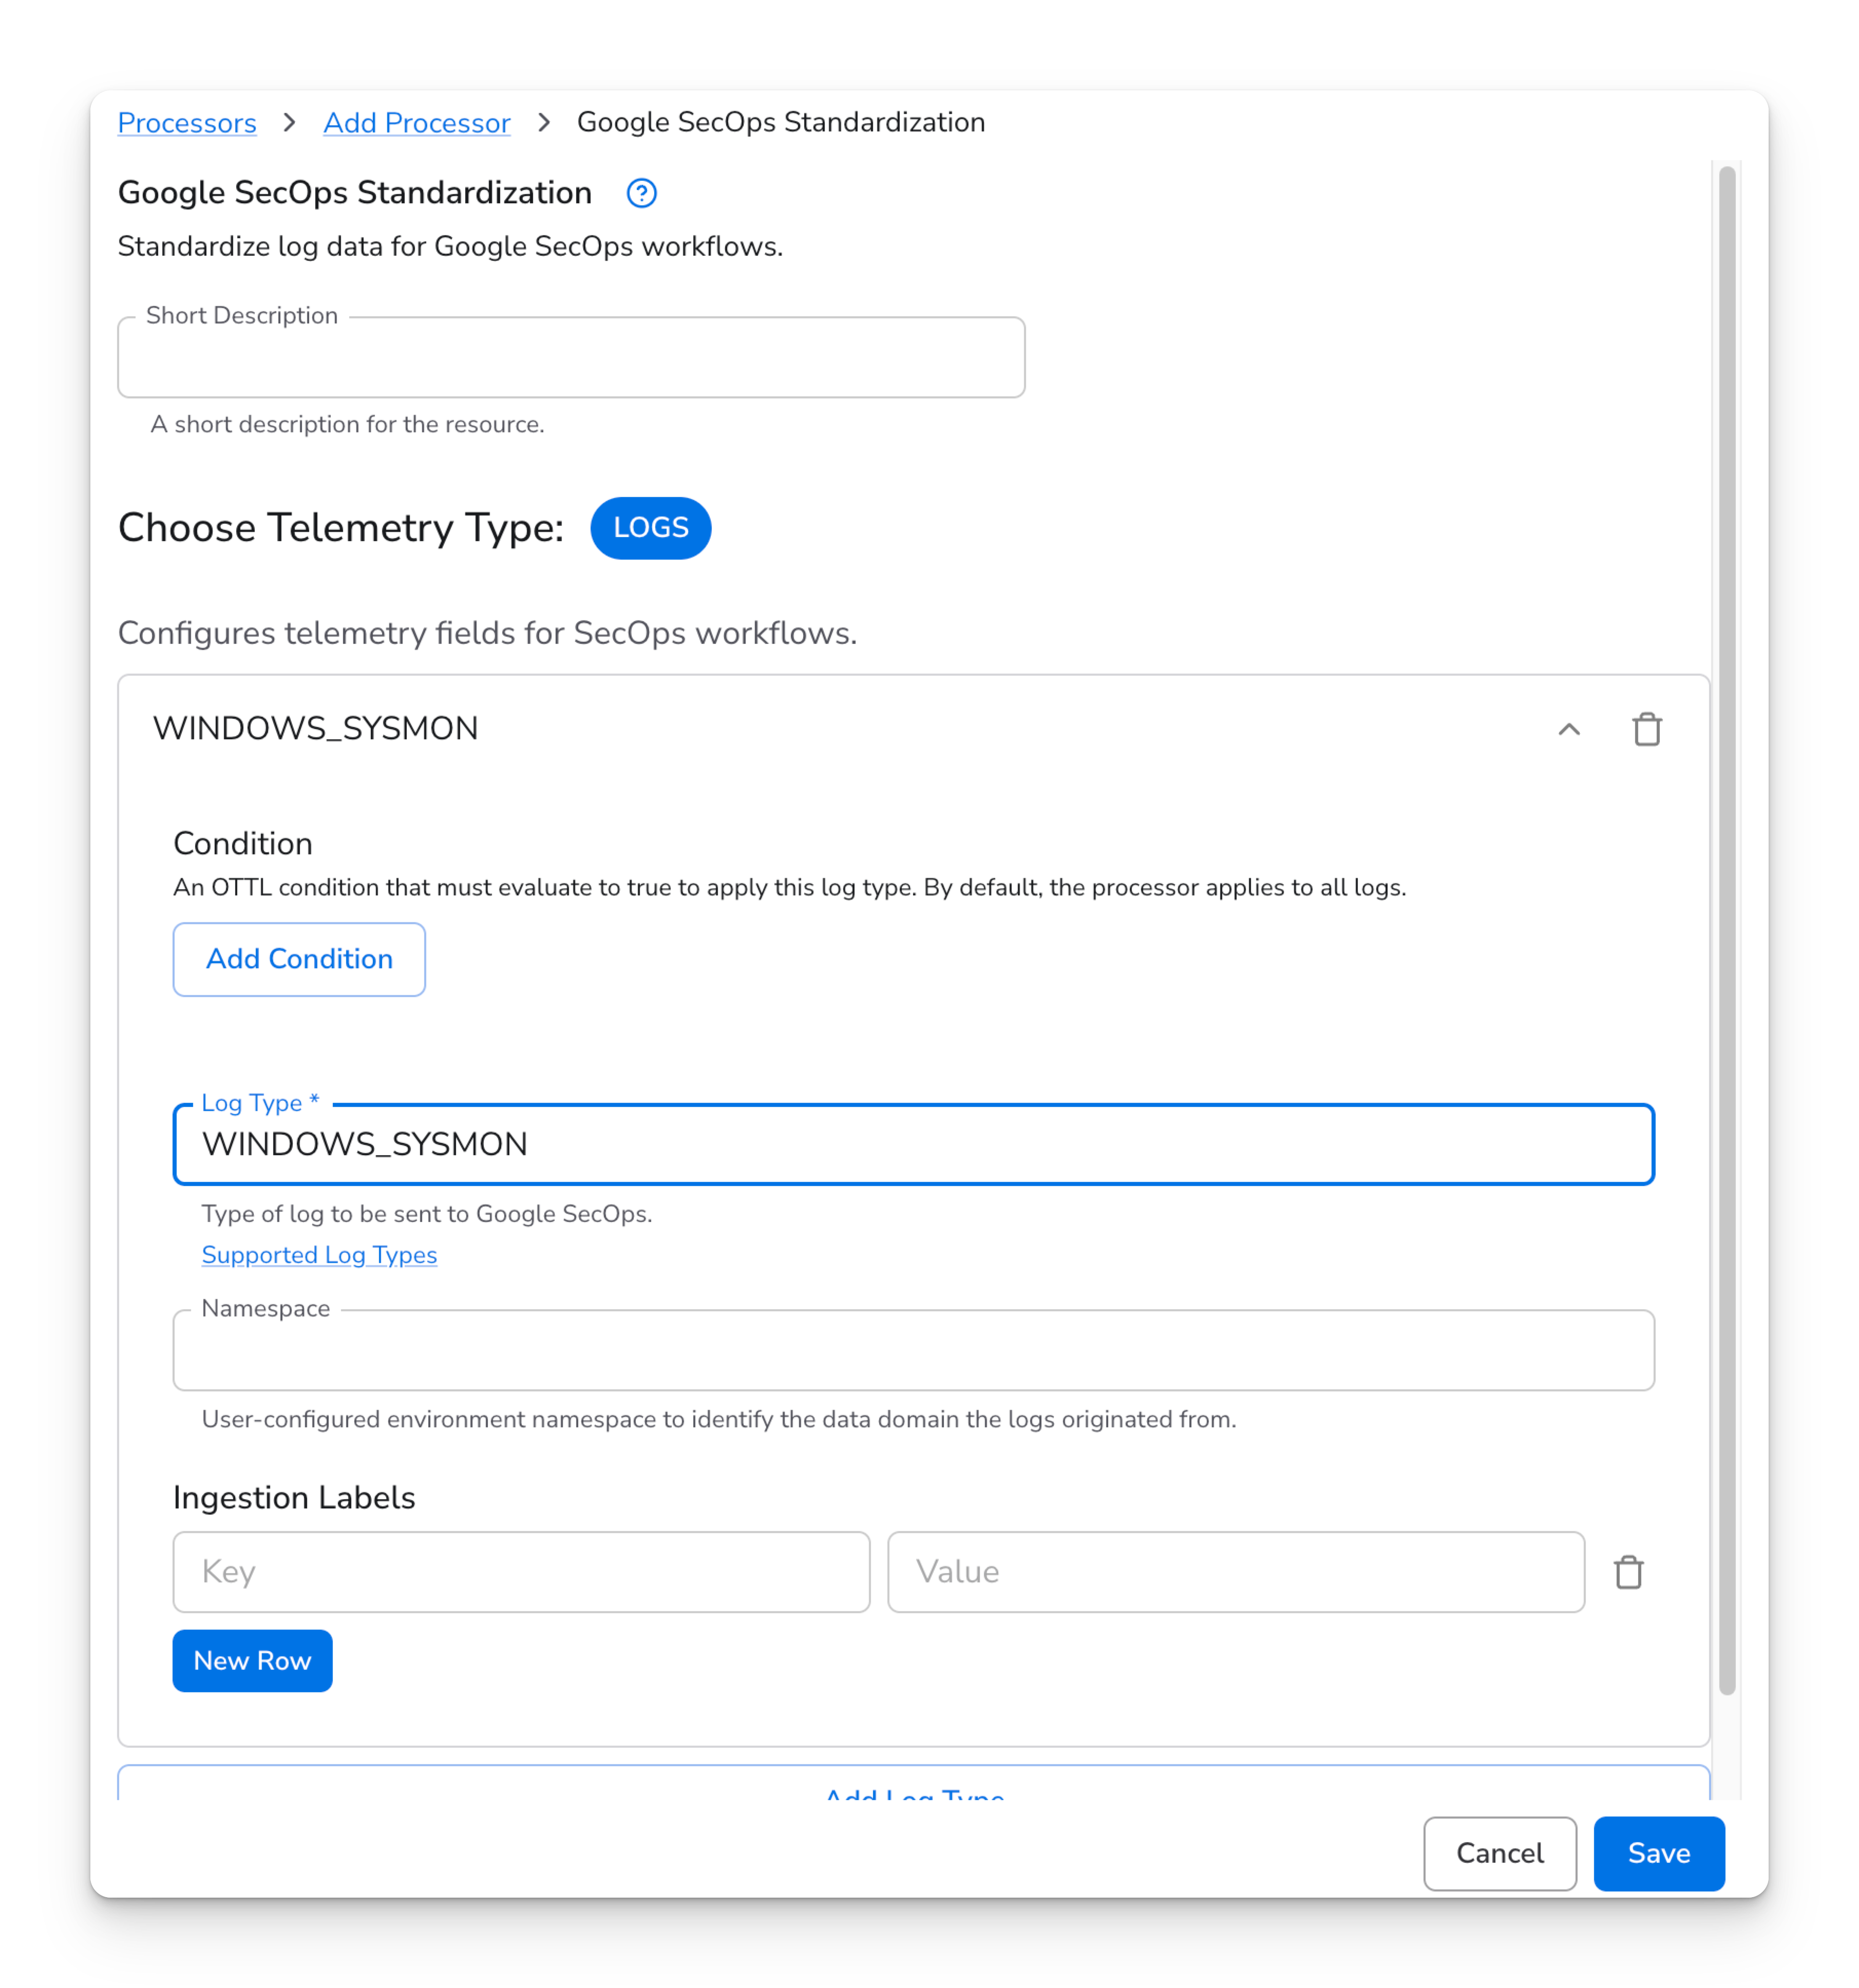
Task: Collapse the WINDOWS_SYSMON section
Action: click(x=1568, y=729)
